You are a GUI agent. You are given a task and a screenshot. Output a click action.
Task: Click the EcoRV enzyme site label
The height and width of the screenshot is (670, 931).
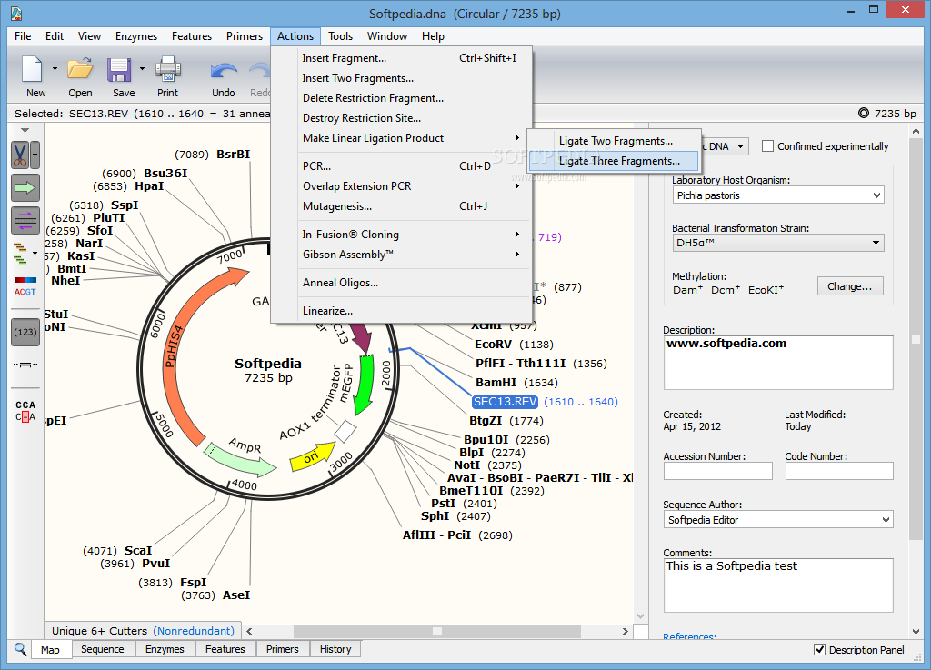click(x=493, y=345)
